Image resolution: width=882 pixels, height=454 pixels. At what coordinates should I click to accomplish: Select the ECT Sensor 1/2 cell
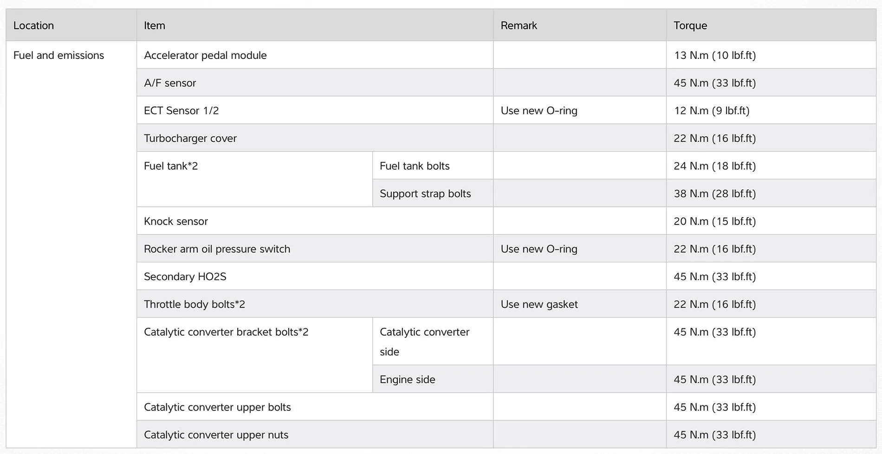coord(181,111)
